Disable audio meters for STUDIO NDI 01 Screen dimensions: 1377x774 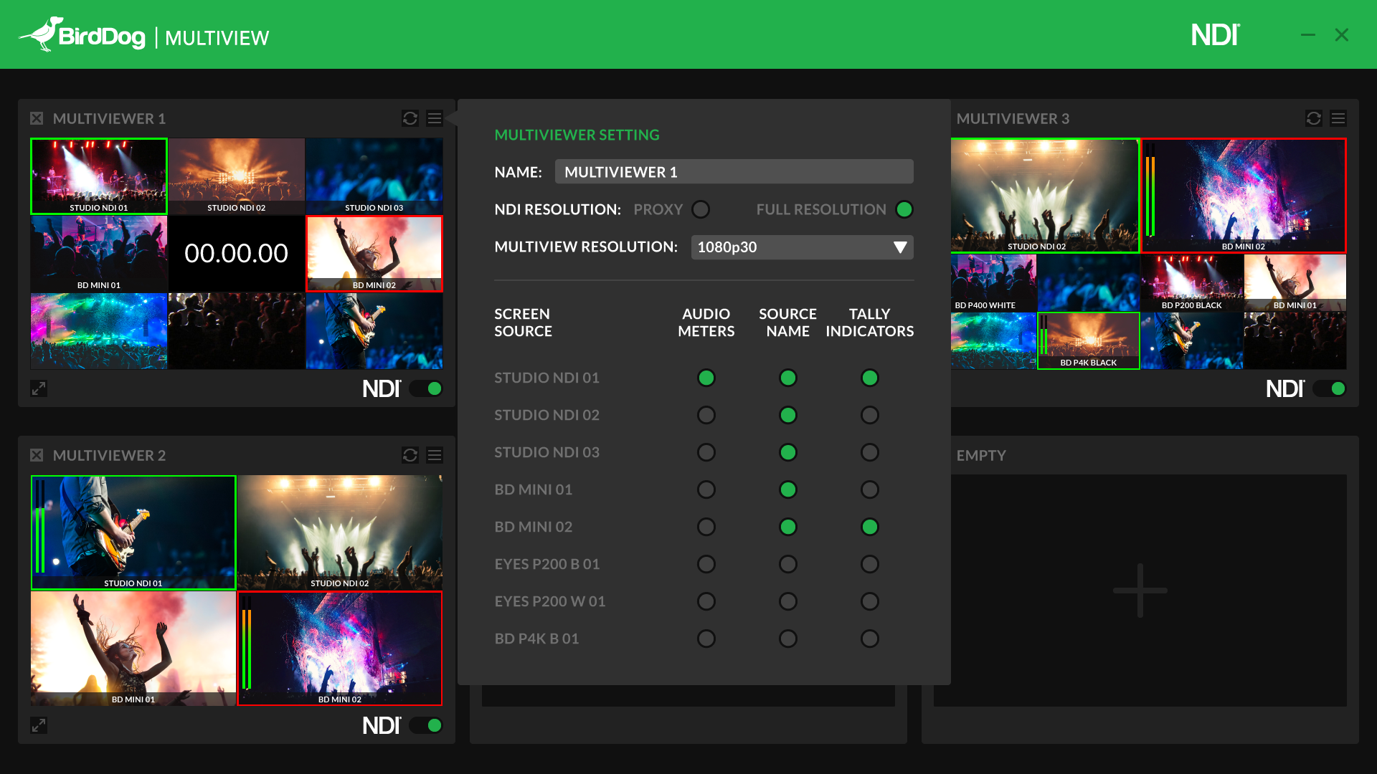pyautogui.click(x=706, y=378)
